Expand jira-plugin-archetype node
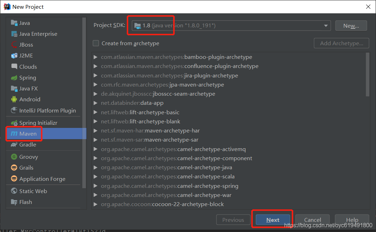 (x=95, y=75)
